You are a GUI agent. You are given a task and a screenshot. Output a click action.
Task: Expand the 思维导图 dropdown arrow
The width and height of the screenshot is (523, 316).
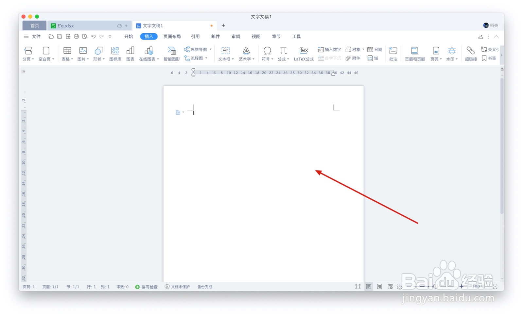click(x=211, y=49)
